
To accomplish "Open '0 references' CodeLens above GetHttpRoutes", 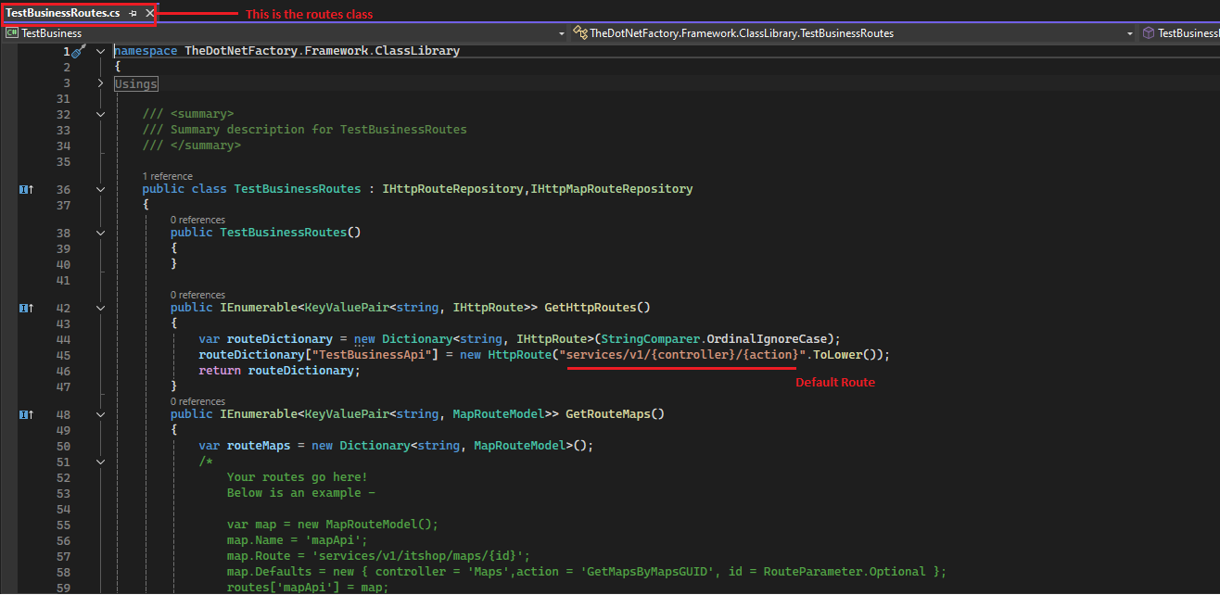I will 198,295.
